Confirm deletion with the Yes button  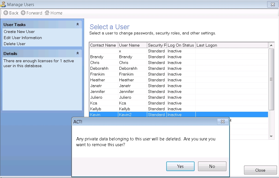[x=180, y=166]
